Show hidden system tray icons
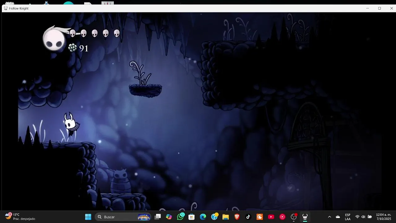Image resolution: width=396 pixels, height=223 pixels. (x=329, y=217)
